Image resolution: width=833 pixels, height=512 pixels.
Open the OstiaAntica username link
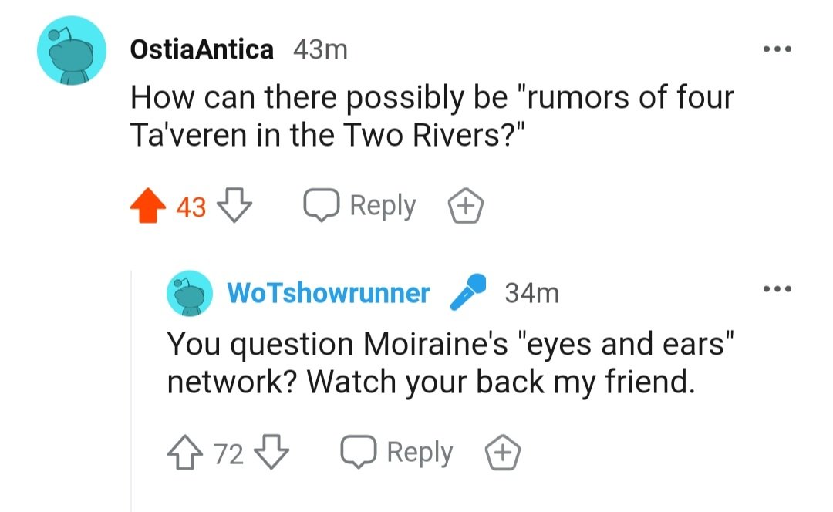pos(202,50)
